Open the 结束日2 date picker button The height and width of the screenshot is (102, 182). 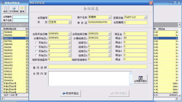(x=109, y=42)
